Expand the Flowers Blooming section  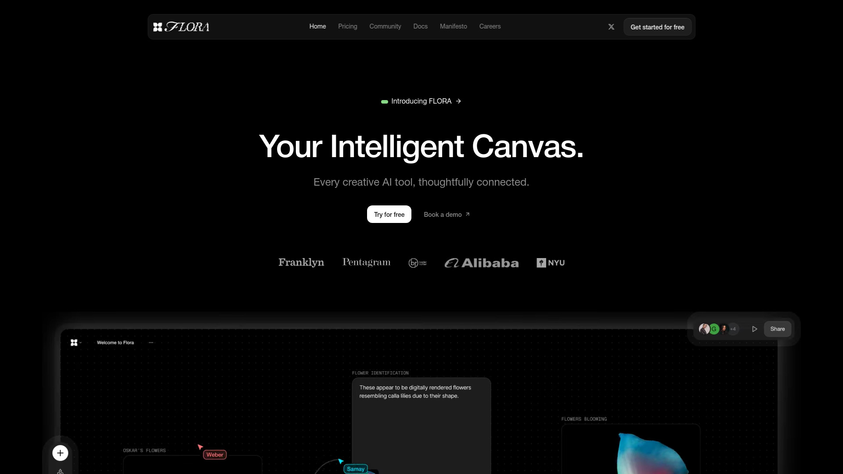(584, 419)
